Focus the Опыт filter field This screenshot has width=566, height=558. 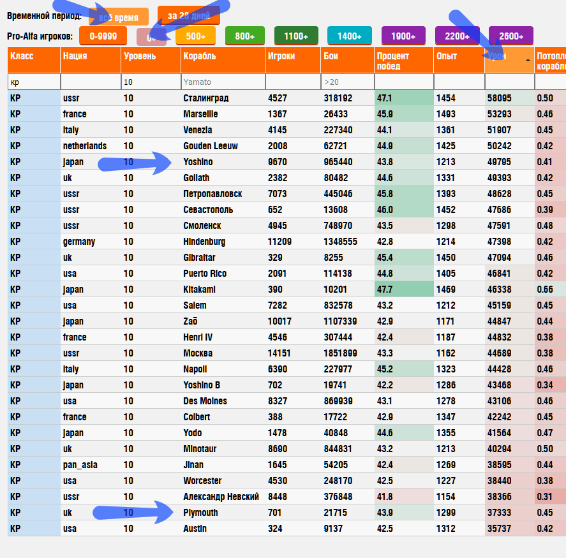pyautogui.click(x=459, y=82)
